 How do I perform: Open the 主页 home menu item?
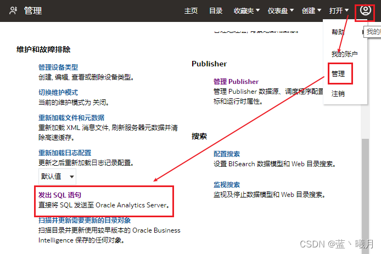[x=191, y=11]
